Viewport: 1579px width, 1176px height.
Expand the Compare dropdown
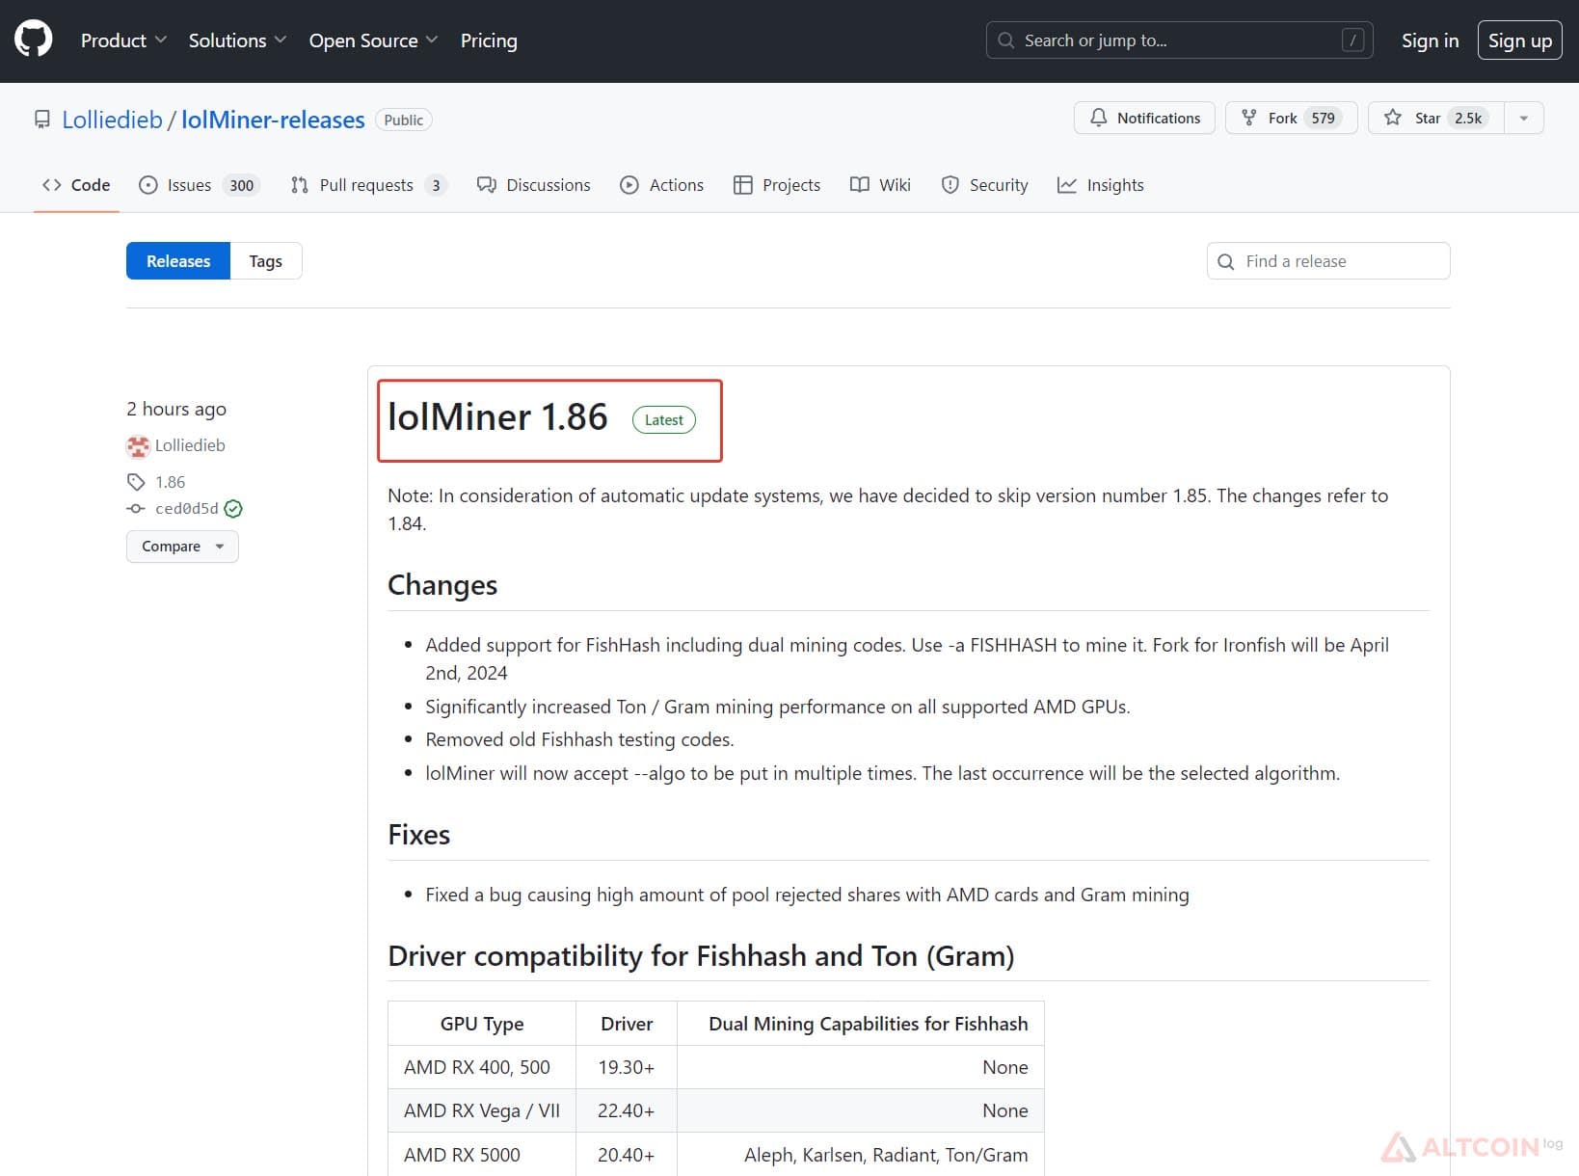click(x=182, y=547)
